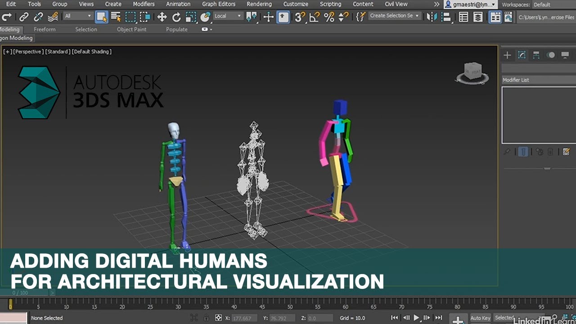This screenshot has height=324, width=576.
Task: Open the Display command panel tab
Action: pyautogui.click(x=565, y=55)
